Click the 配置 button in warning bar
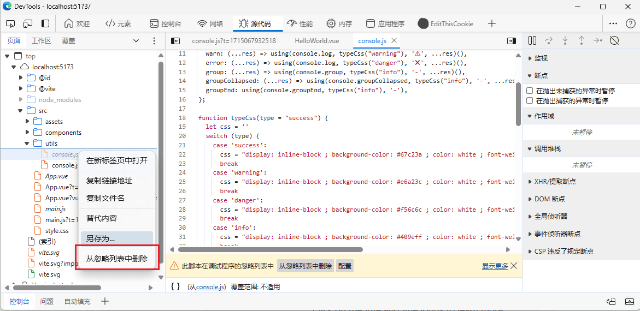Viewport: 640px width, 311px height. pos(344,266)
